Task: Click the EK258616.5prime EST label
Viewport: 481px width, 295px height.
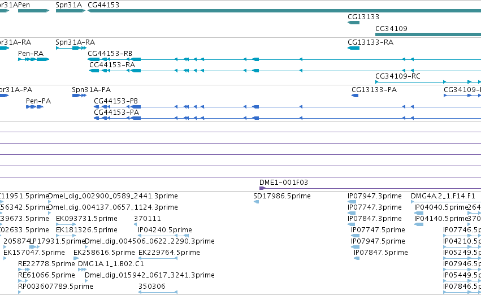Action: point(105,253)
